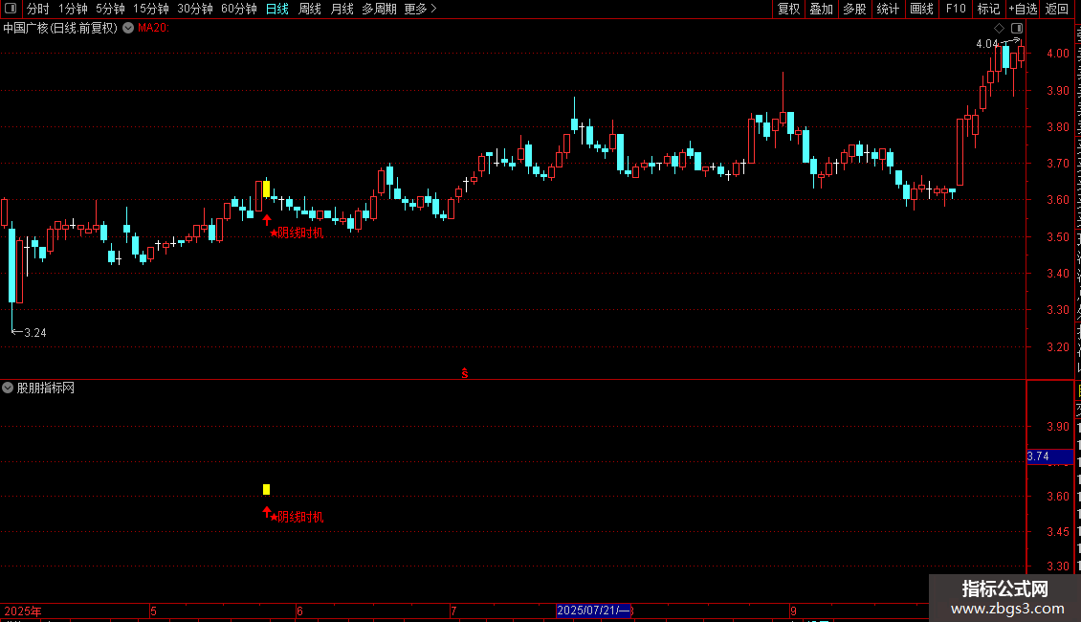Expand the 更多 periods chevron
Image resolution: width=1081 pixels, height=622 pixels.
[x=433, y=9]
